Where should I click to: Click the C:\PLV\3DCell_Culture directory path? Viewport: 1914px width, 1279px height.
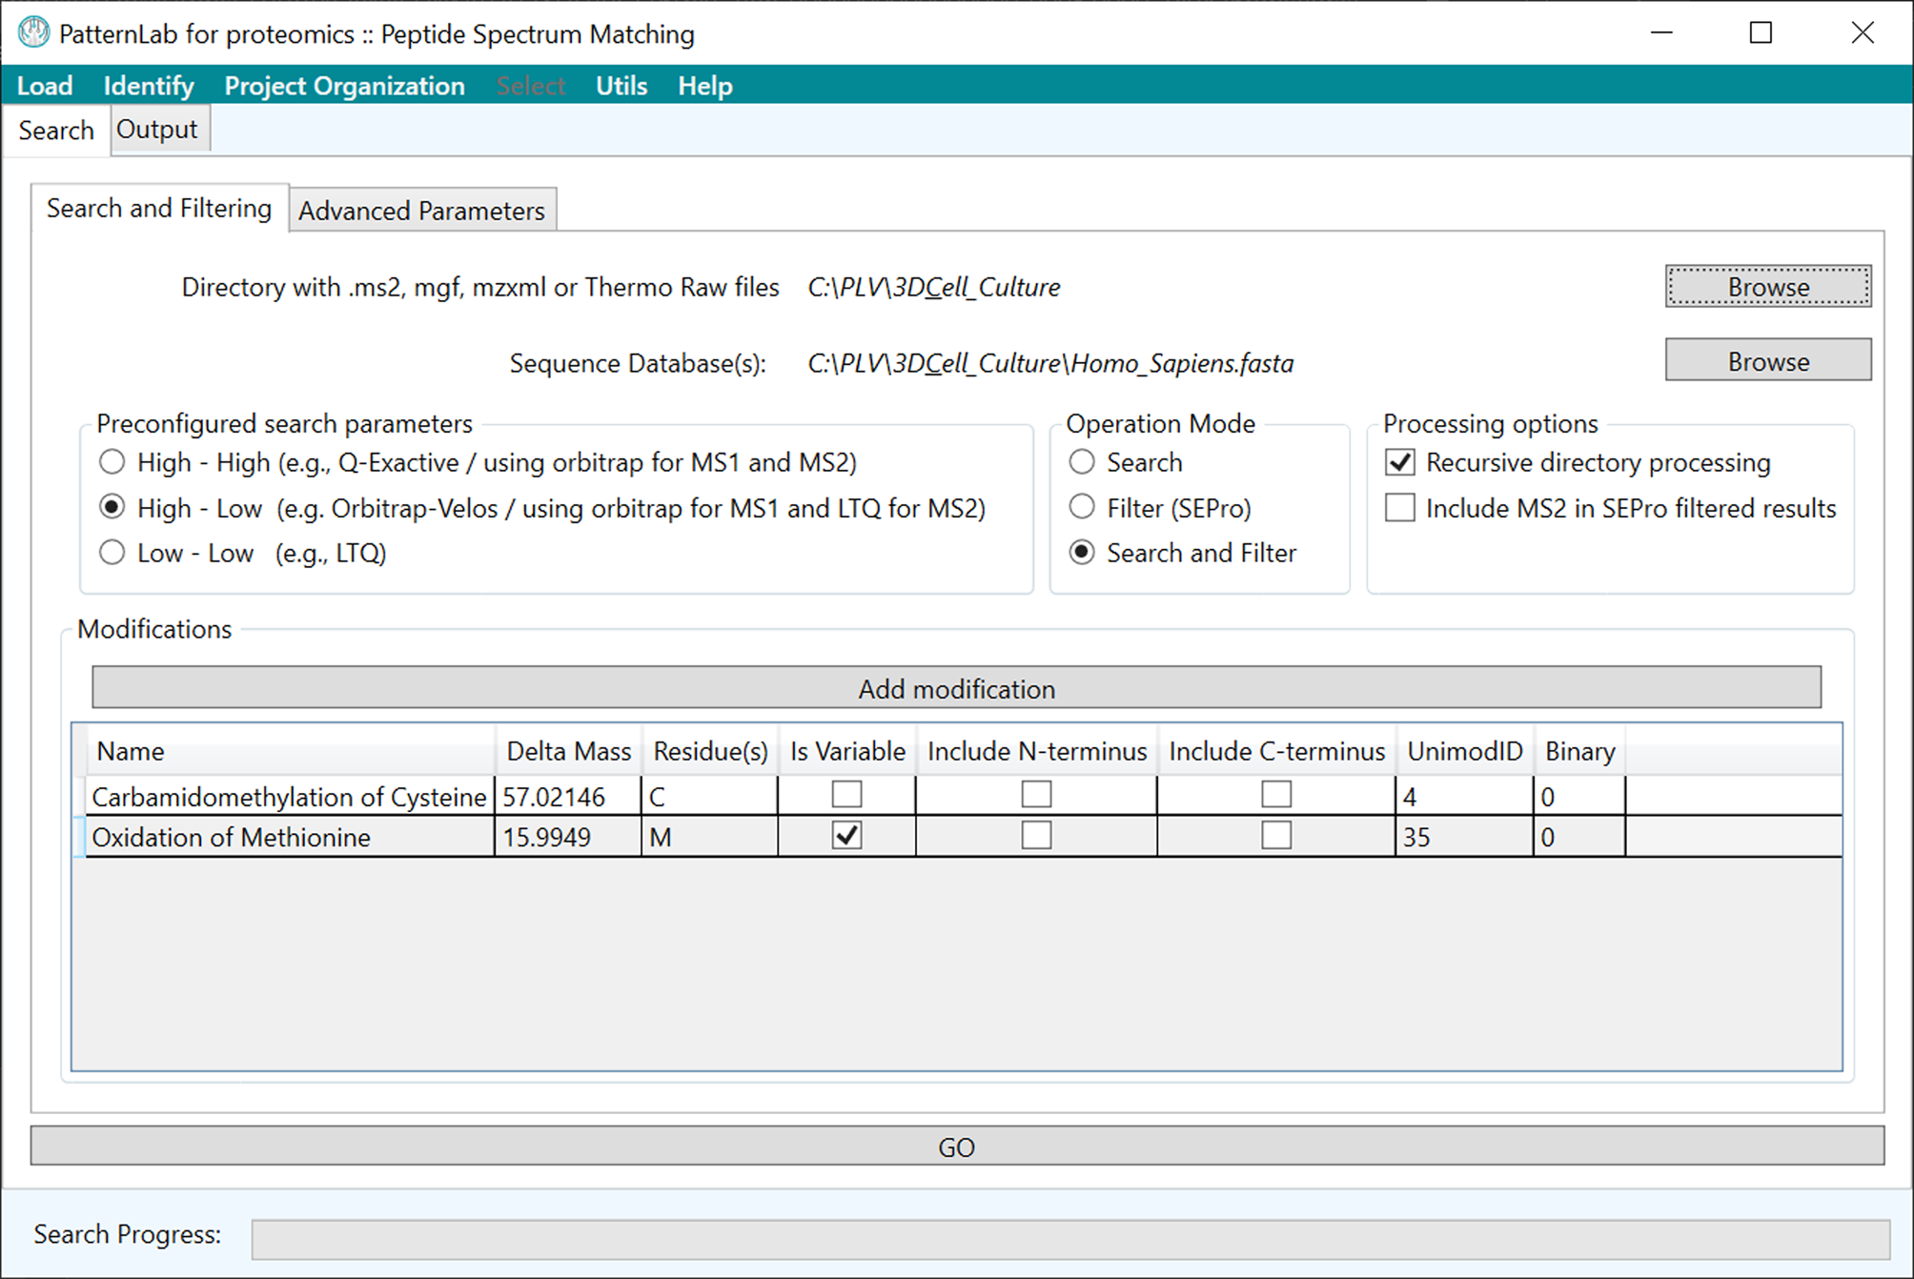(x=934, y=287)
